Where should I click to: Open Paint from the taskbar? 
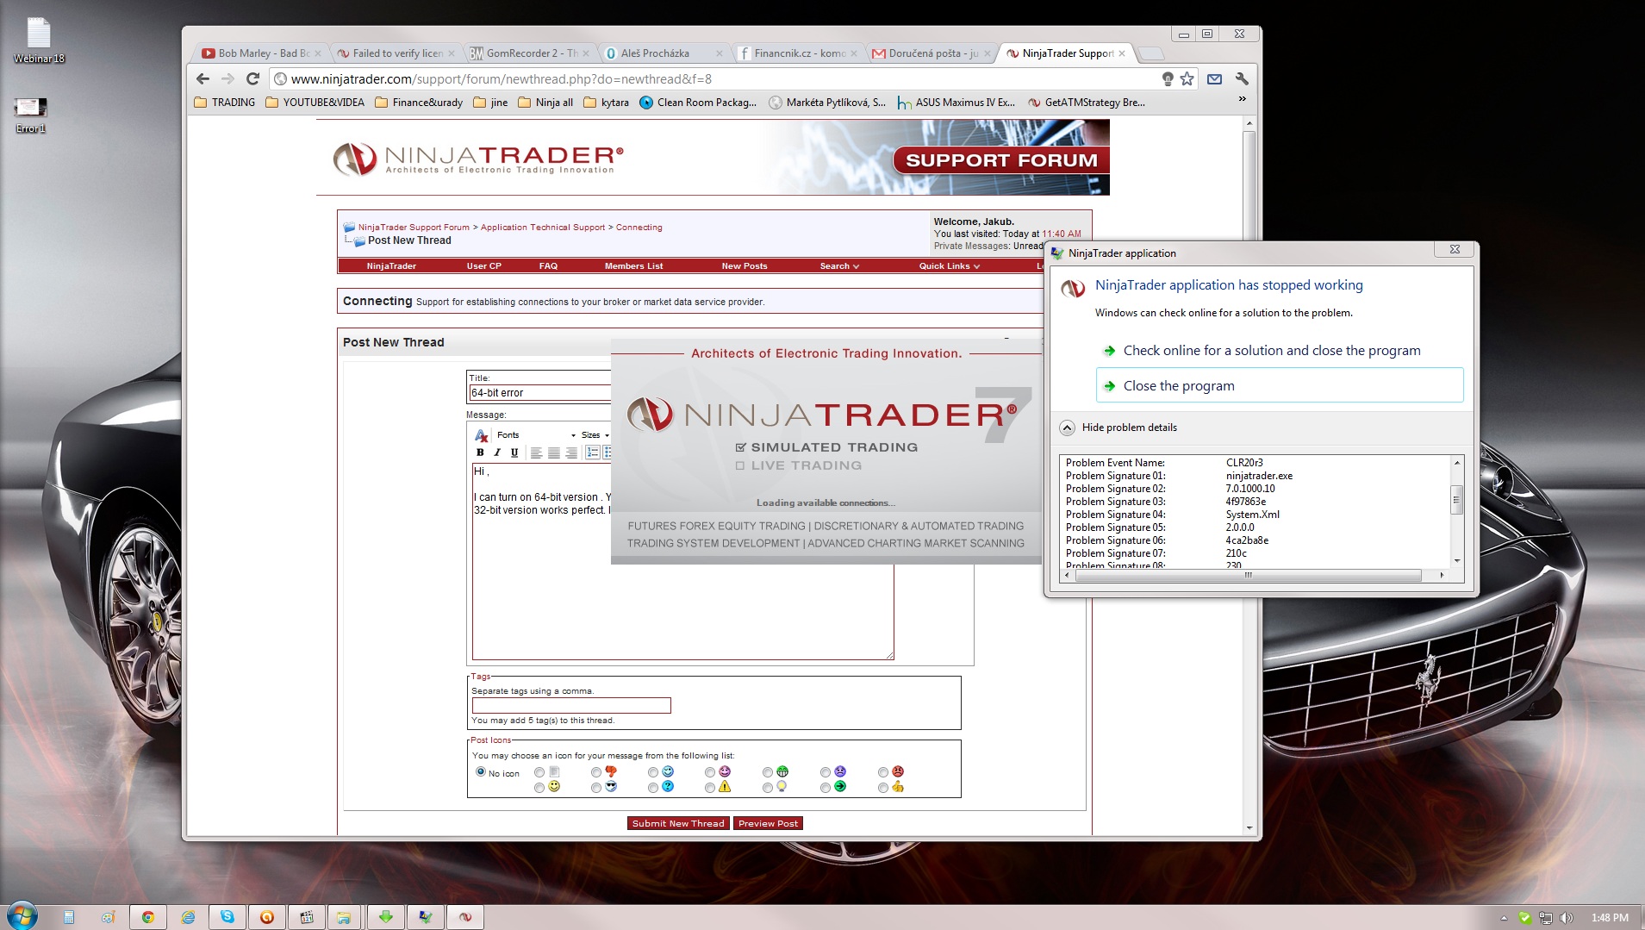tap(109, 917)
